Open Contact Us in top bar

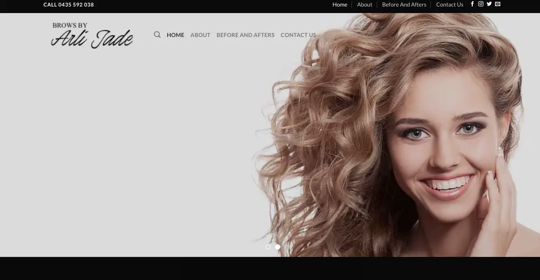tap(450, 5)
